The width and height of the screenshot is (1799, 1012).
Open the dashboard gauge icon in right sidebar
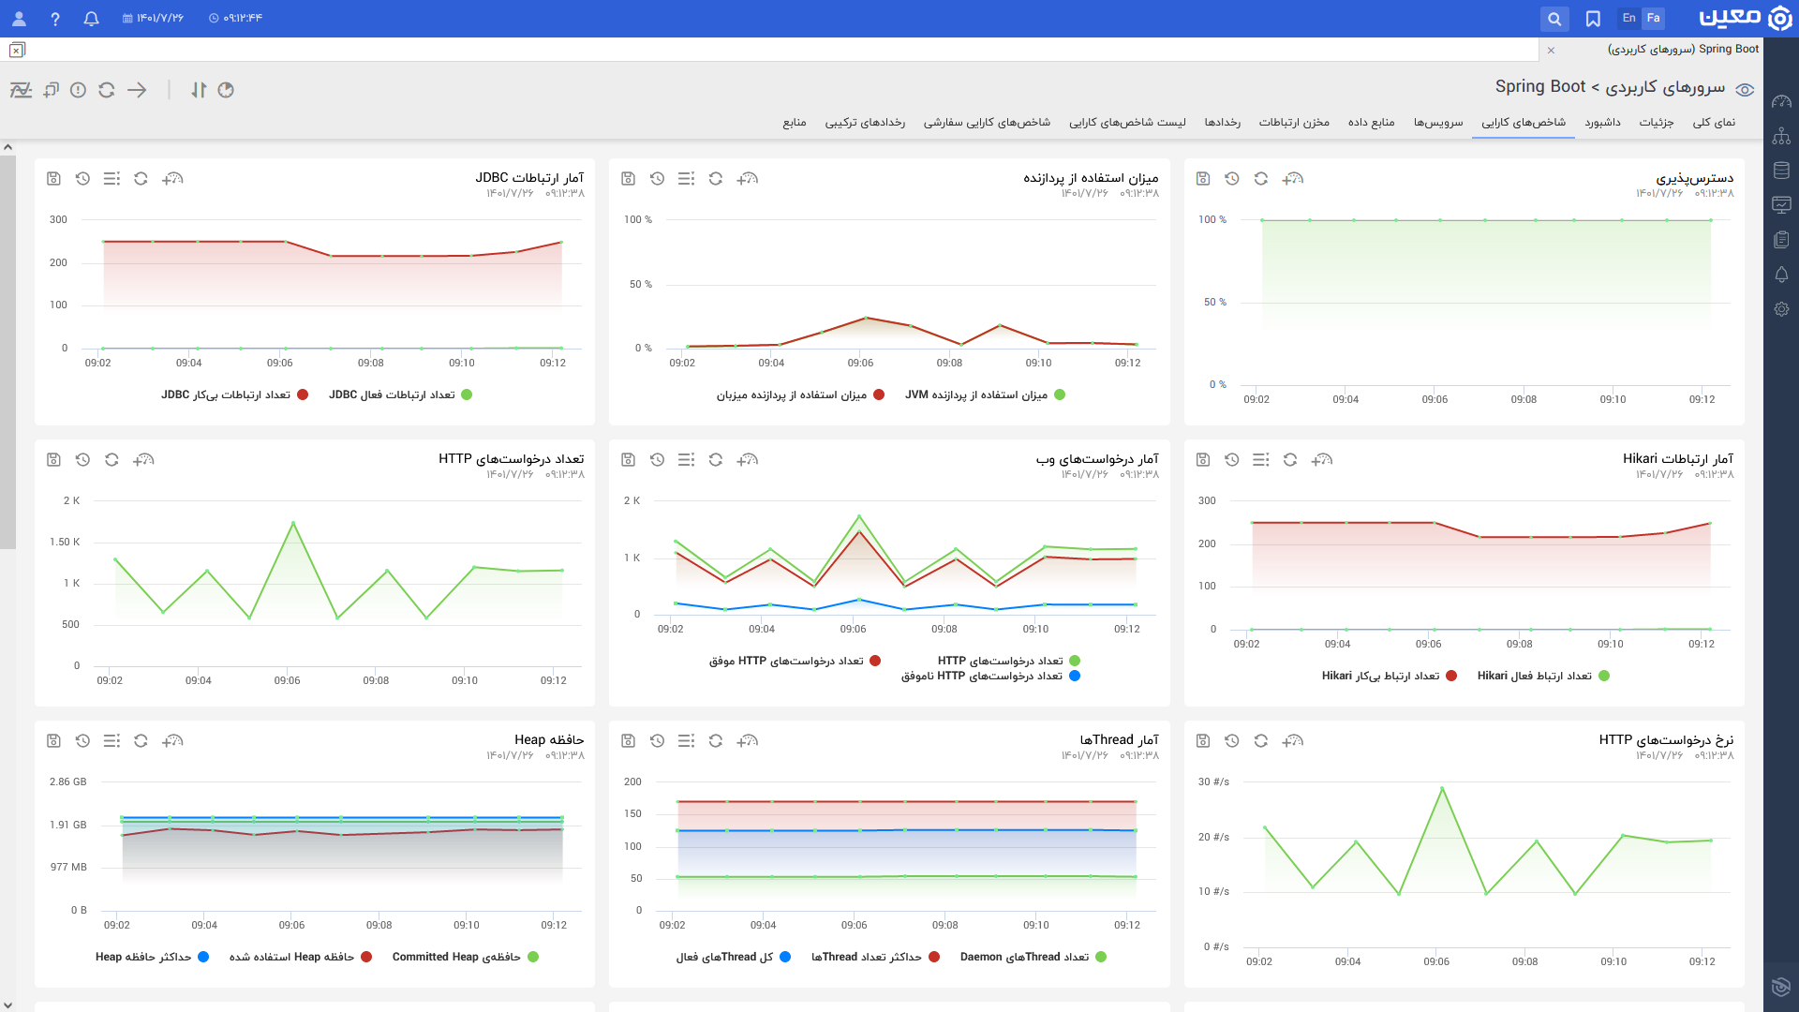click(x=1781, y=102)
